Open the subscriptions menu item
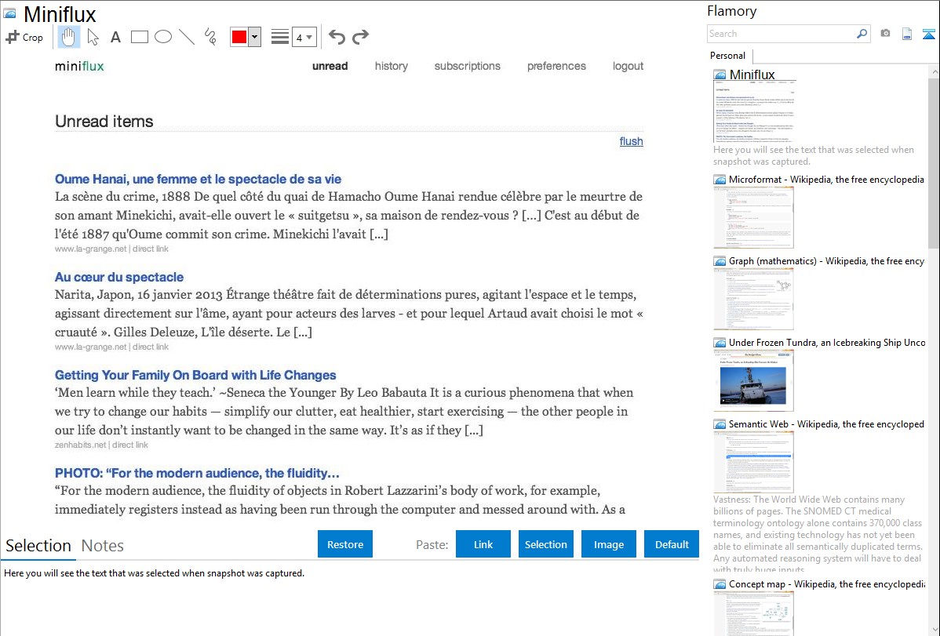The image size is (940, 636). pyautogui.click(x=468, y=66)
